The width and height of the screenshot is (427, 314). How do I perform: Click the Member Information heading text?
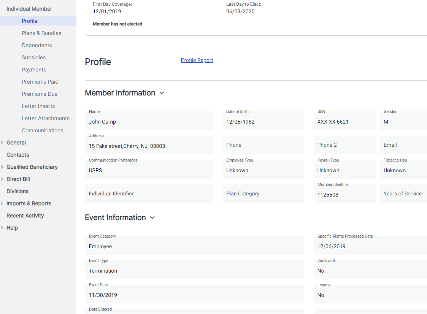[x=120, y=93]
